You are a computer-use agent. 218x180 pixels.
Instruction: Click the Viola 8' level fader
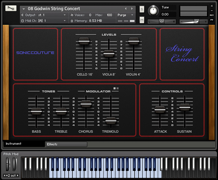click(x=109, y=54)
